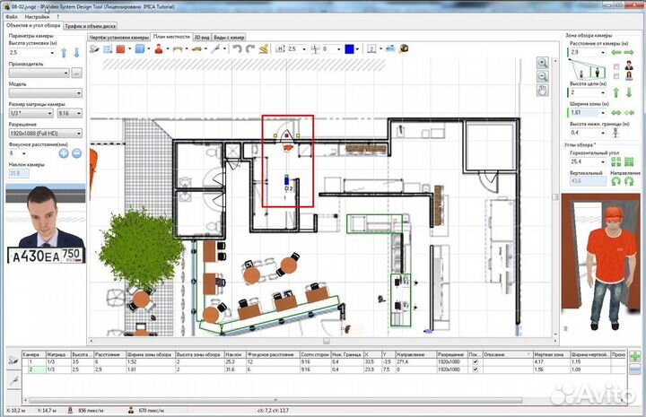Switch to the 3D вид tab
This screenshot has width=646, height=417.
click(x=203, y=38)
